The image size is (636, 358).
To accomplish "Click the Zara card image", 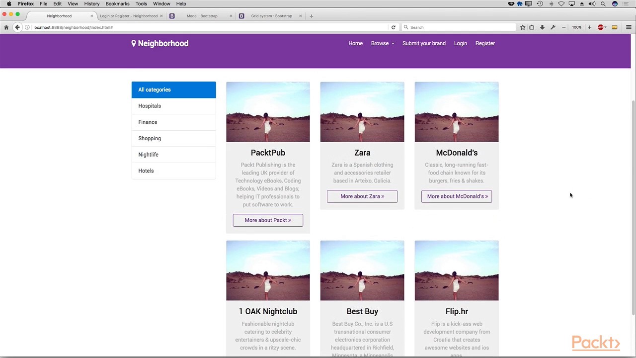I will pos(362,112).
